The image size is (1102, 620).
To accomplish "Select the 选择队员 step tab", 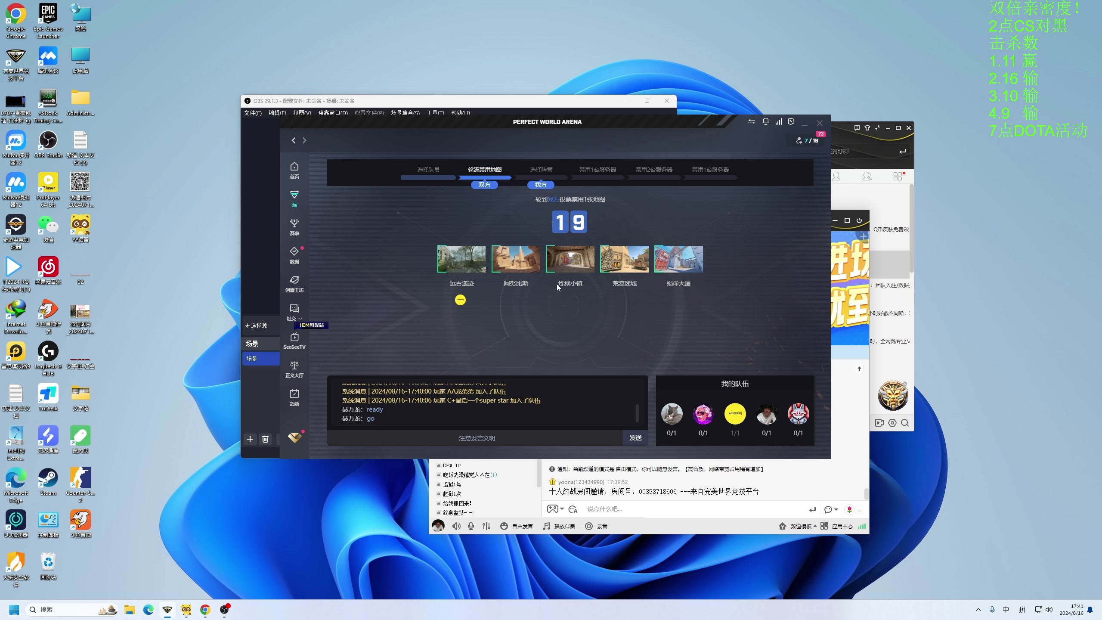I will pos(428,170).
